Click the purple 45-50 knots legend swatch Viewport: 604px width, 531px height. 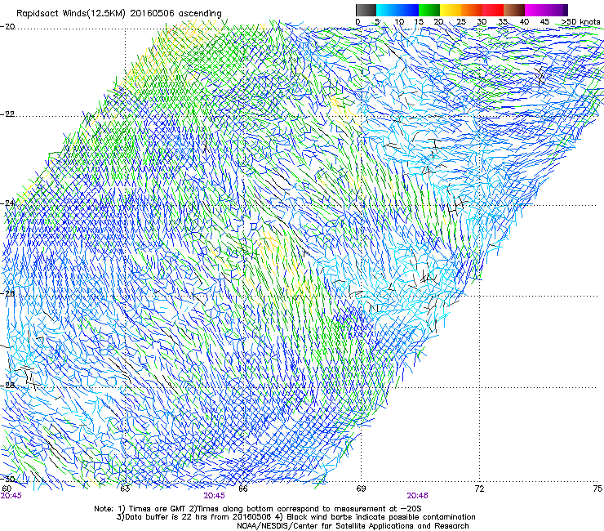(x=557, y=10)
